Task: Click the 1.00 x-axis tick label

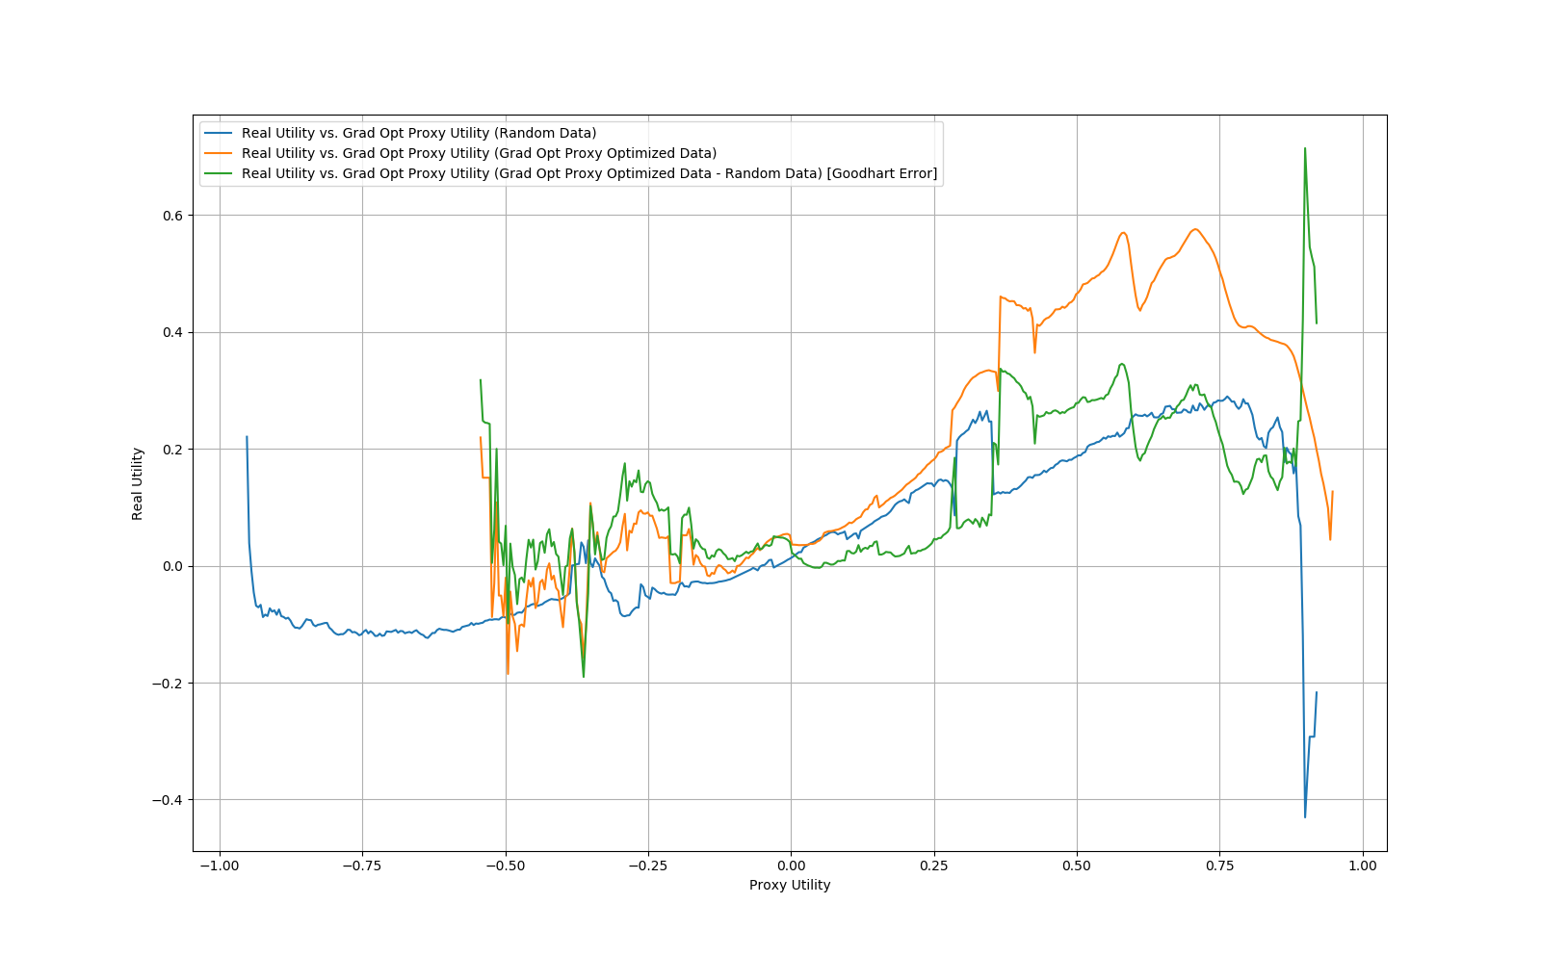Action: tap(1362, 866)
